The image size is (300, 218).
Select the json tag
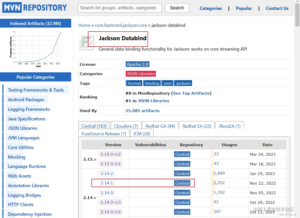167,83
